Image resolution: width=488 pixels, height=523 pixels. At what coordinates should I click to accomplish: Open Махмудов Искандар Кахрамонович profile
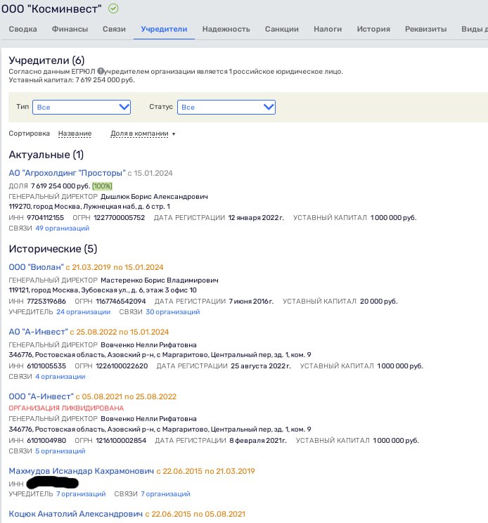pos(82,471)
